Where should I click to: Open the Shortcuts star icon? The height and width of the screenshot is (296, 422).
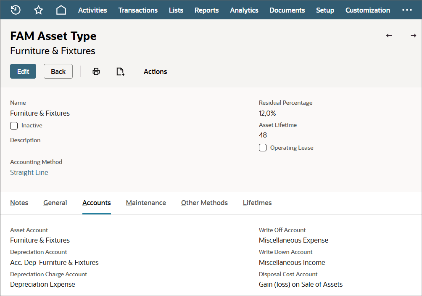[39, 10]
